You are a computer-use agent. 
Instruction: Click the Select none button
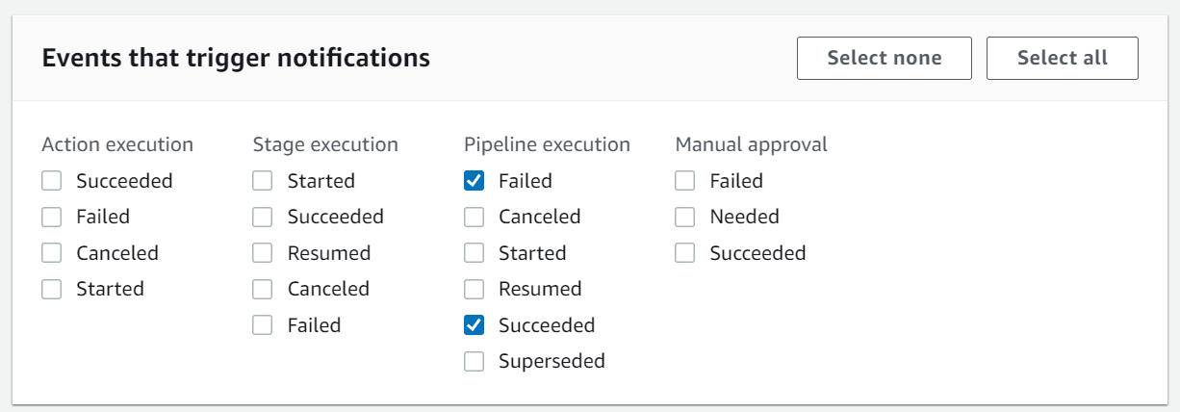click(x=884, y=58)
